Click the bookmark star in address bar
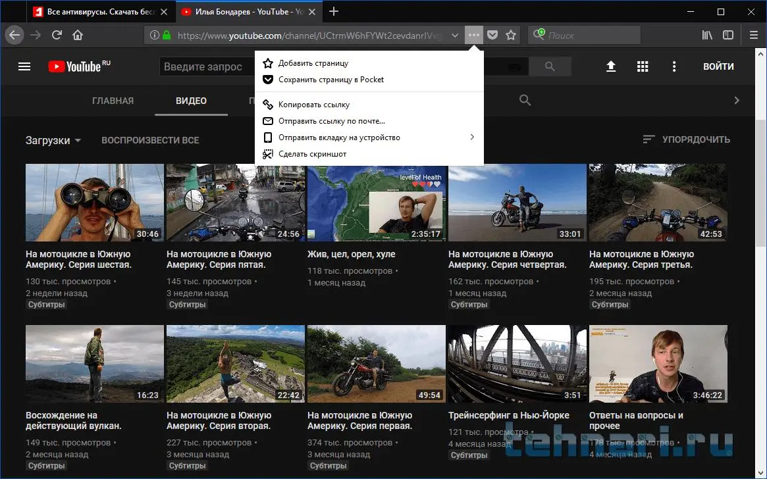 tap(511, 36)
